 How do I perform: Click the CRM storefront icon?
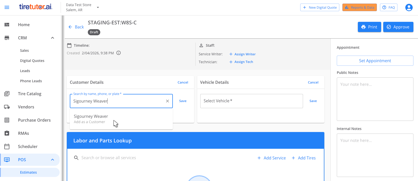(x=7, y=38)
